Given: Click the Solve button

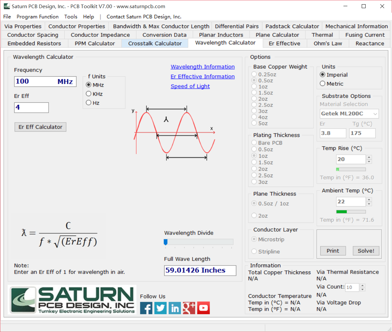Looking at the screenshot, I should tap(366, 251).
